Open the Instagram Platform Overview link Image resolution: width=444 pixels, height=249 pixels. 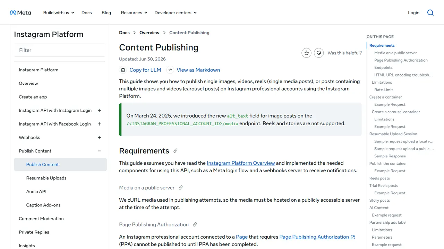click(x=241, y=163)
